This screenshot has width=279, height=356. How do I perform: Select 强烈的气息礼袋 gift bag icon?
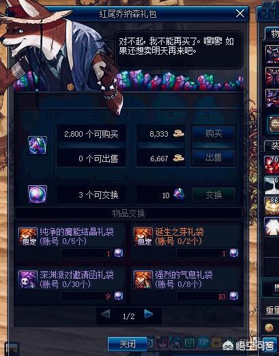(143, 279)
